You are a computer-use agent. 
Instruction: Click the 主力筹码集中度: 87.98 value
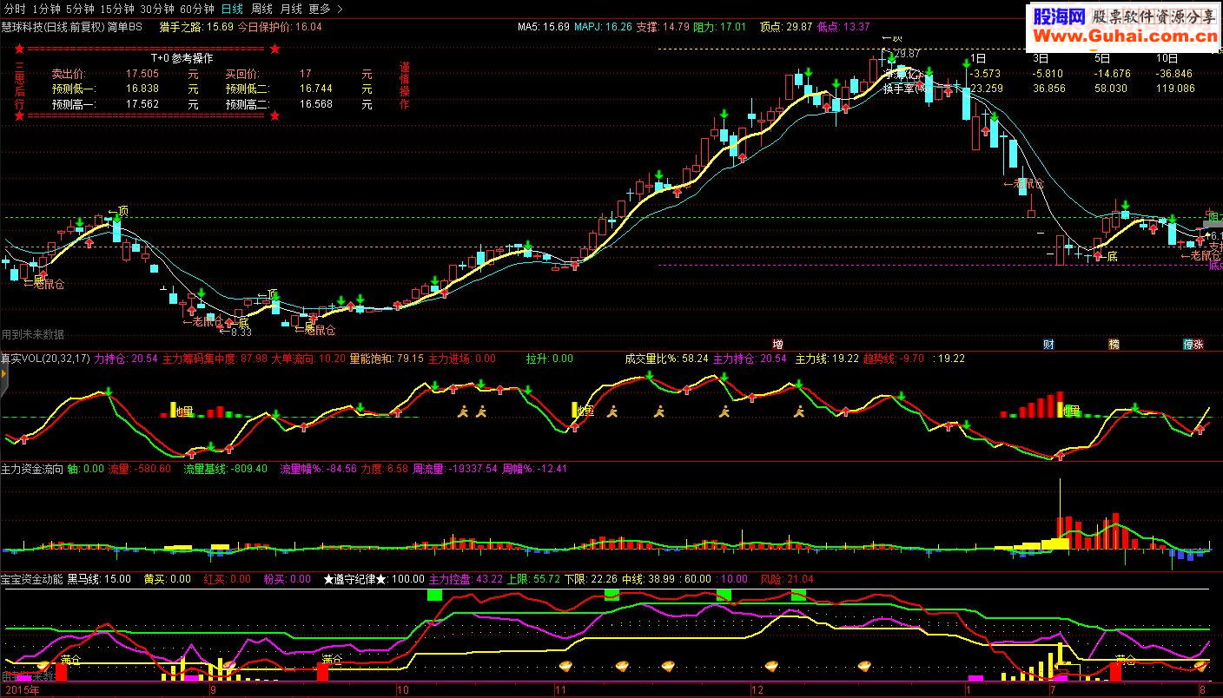[x=215, y=359]
